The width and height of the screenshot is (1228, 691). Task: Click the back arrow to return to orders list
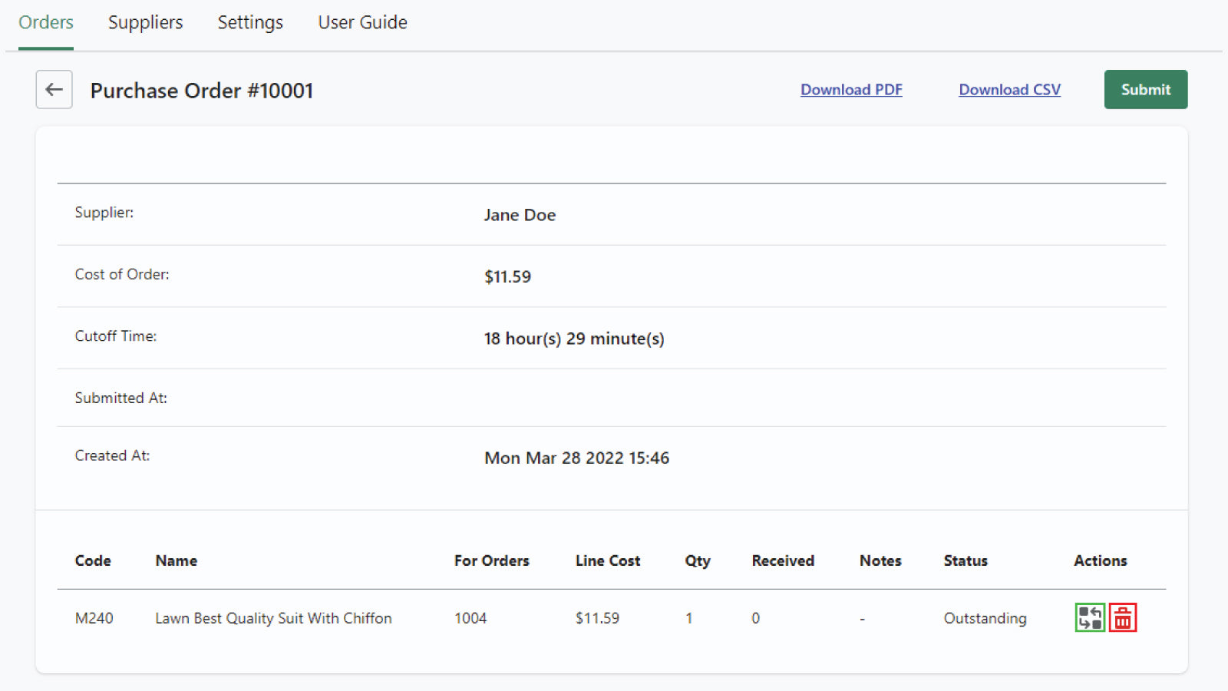click(54, 90)
